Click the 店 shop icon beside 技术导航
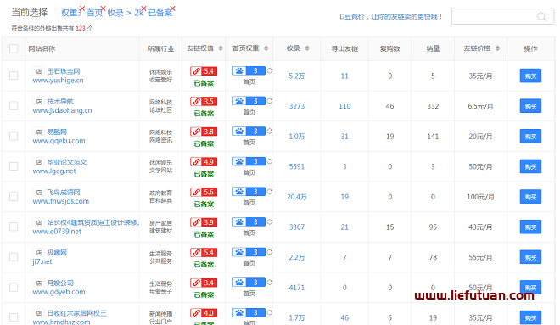The height and width of the screenshot is (325, 560). tap(38, 102)
